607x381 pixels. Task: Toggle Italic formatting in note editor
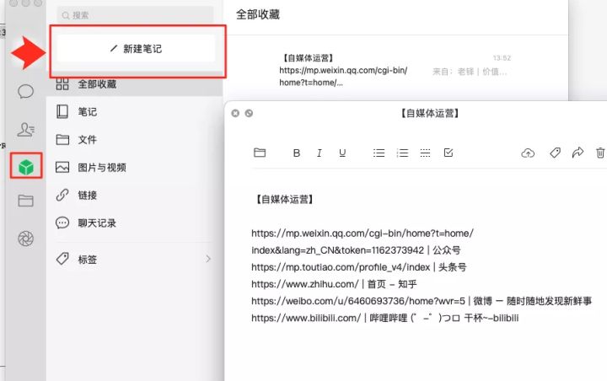pyautogui.click(x=320, y=153)
